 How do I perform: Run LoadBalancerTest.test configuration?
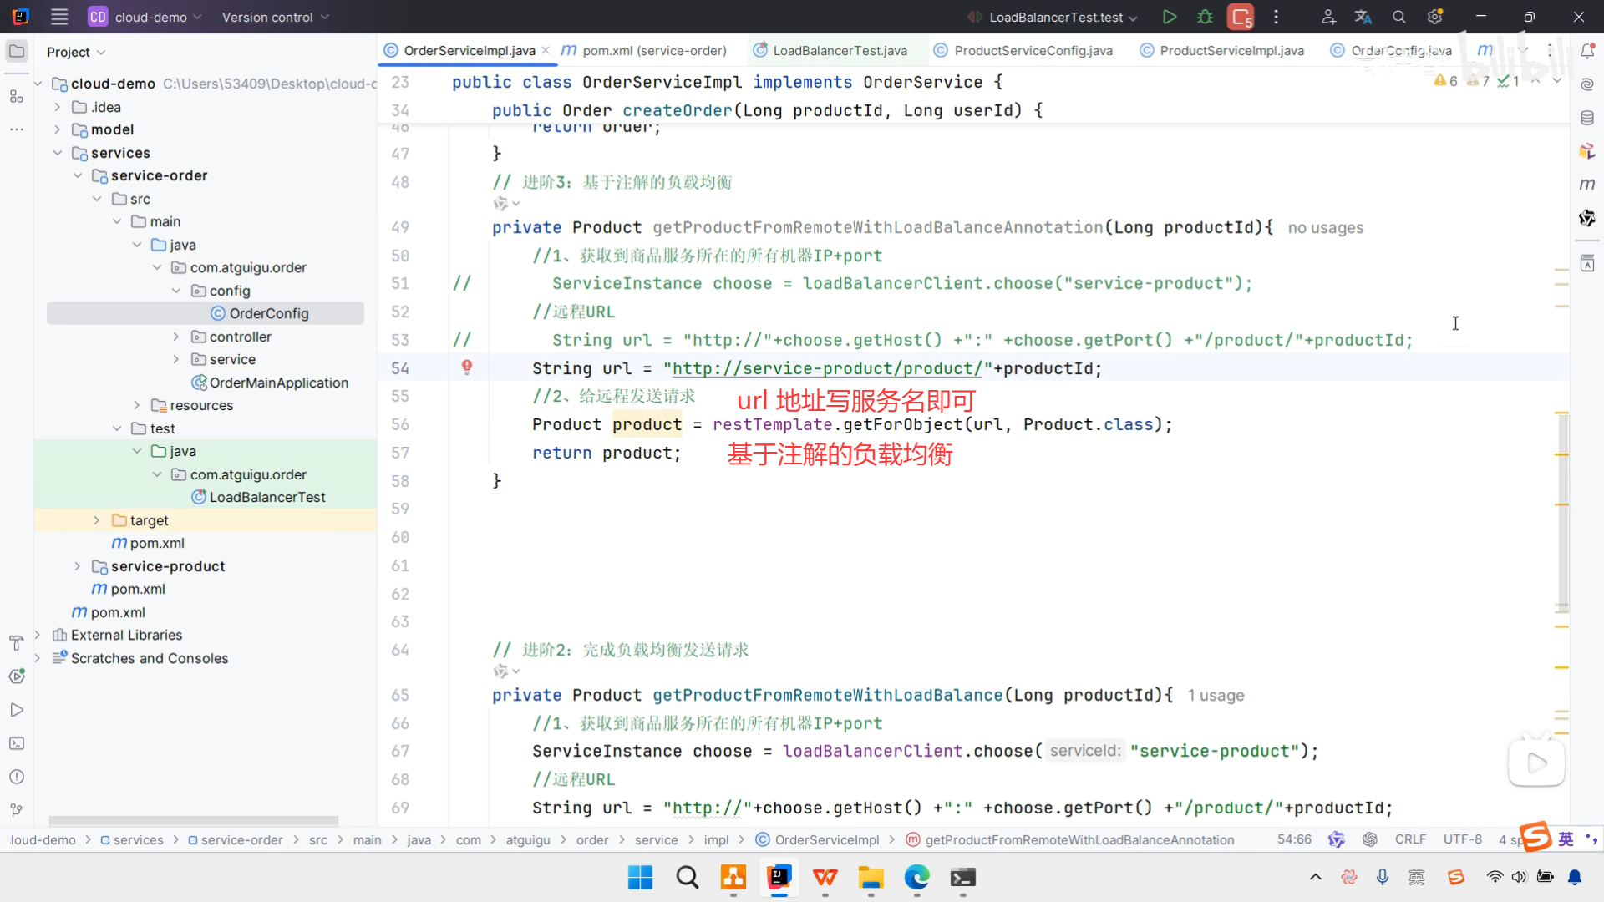[1169, 17]
